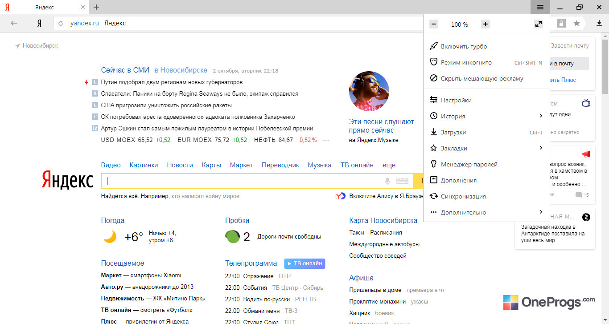Open the Телепрограмма heading link
609x324 pixels.
point(251,263)
